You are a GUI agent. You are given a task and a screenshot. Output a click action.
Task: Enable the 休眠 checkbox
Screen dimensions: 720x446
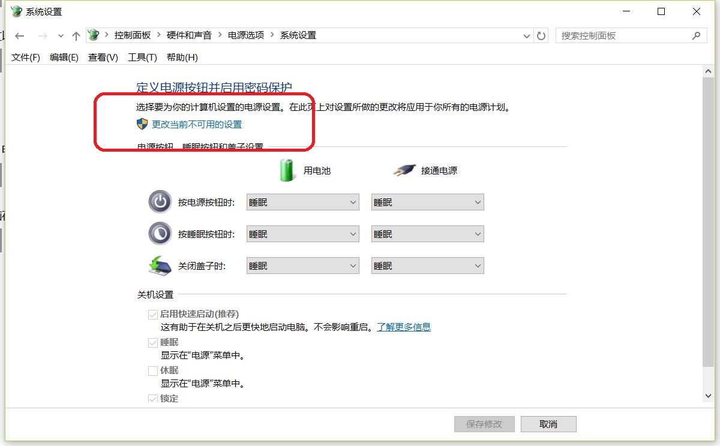click(x=153, y=370)
